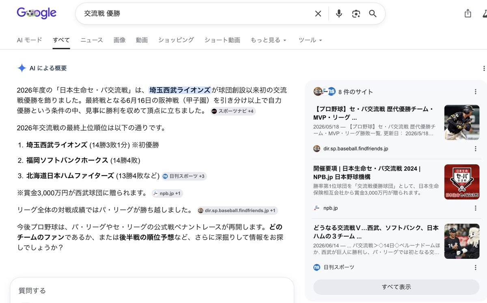
Task: Click the share icon at top right
Action: pyautogui.click(x=468, y=13)
